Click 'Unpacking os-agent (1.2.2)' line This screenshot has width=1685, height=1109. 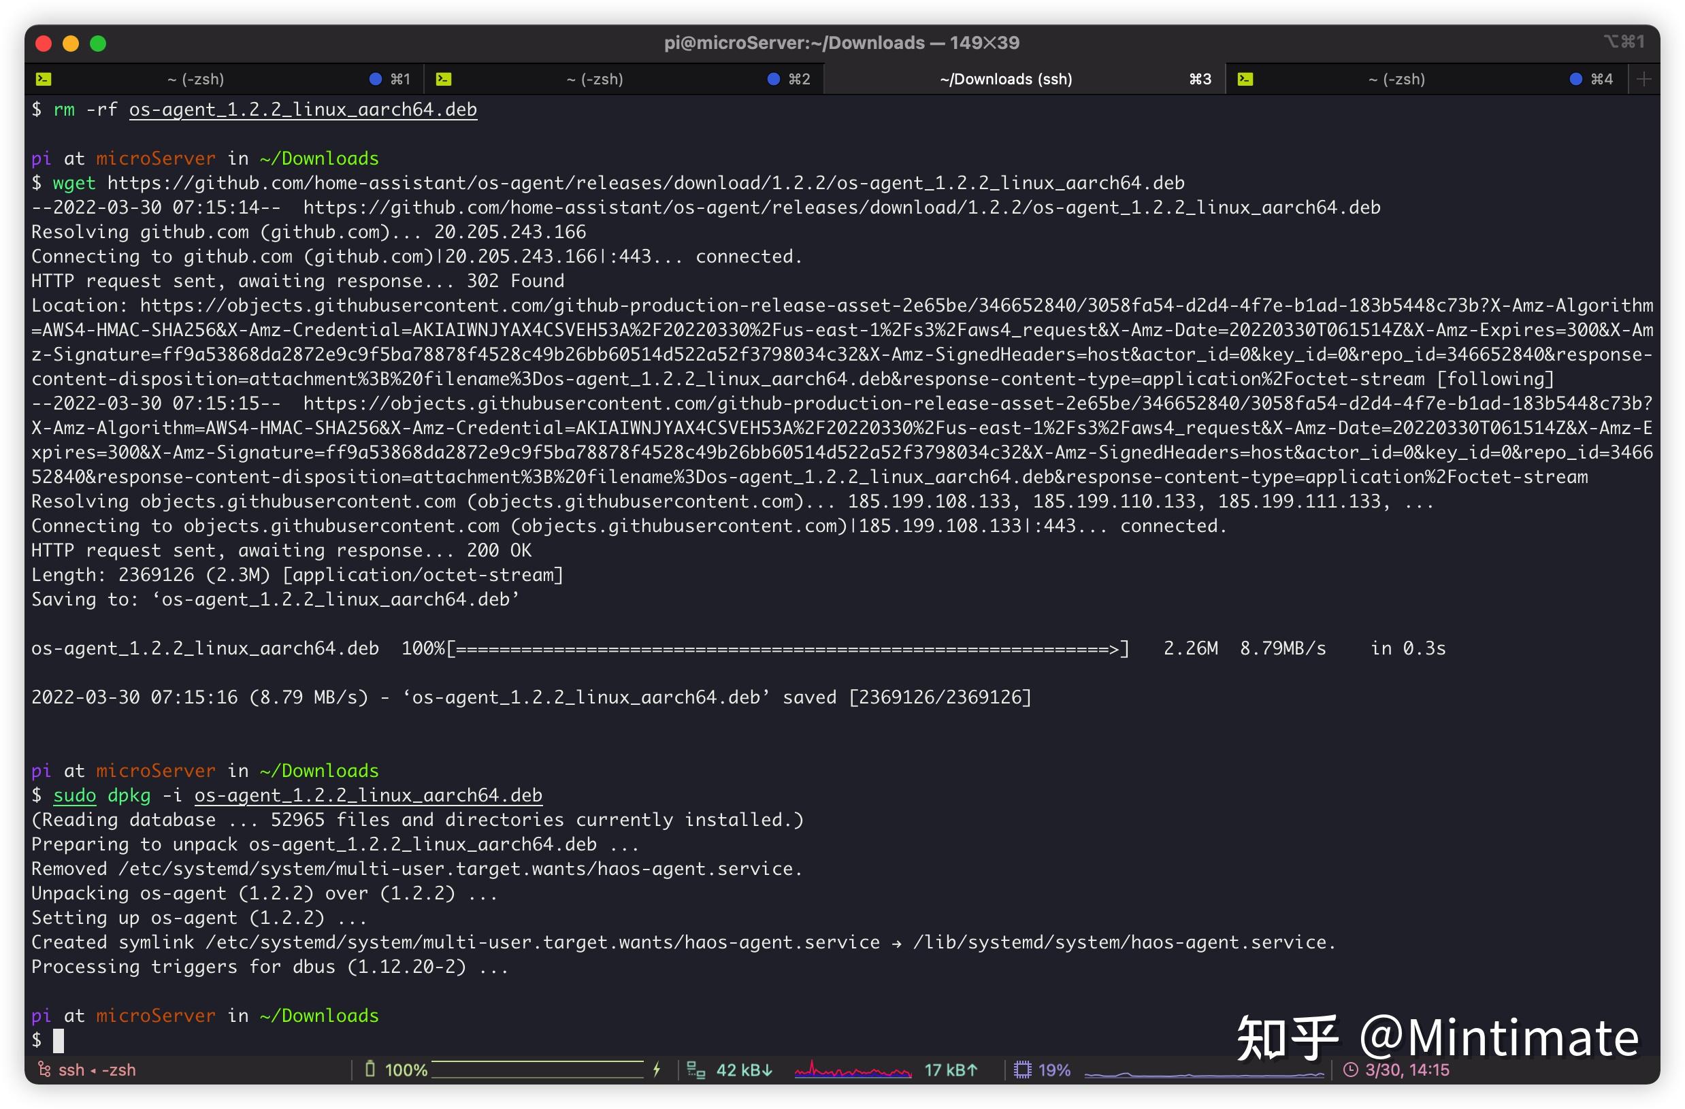point(265,893)
